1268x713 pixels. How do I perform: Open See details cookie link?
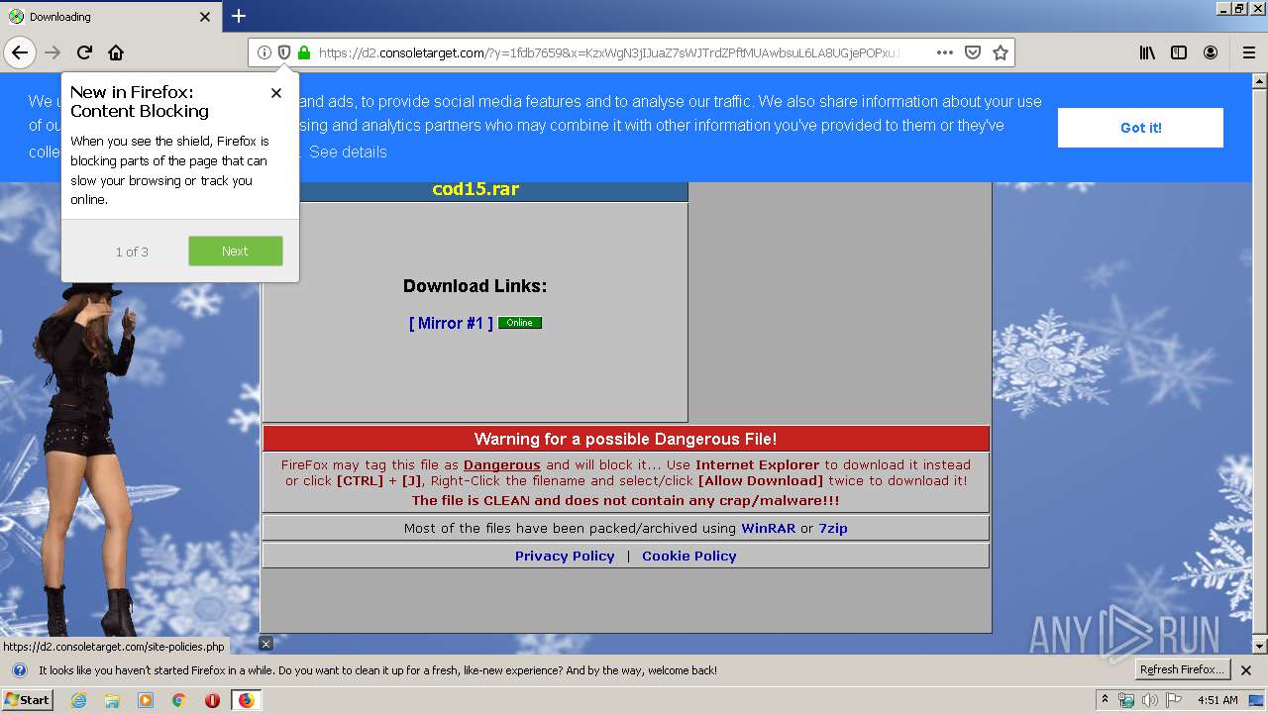pyautogui.click(x=348, y=152)
